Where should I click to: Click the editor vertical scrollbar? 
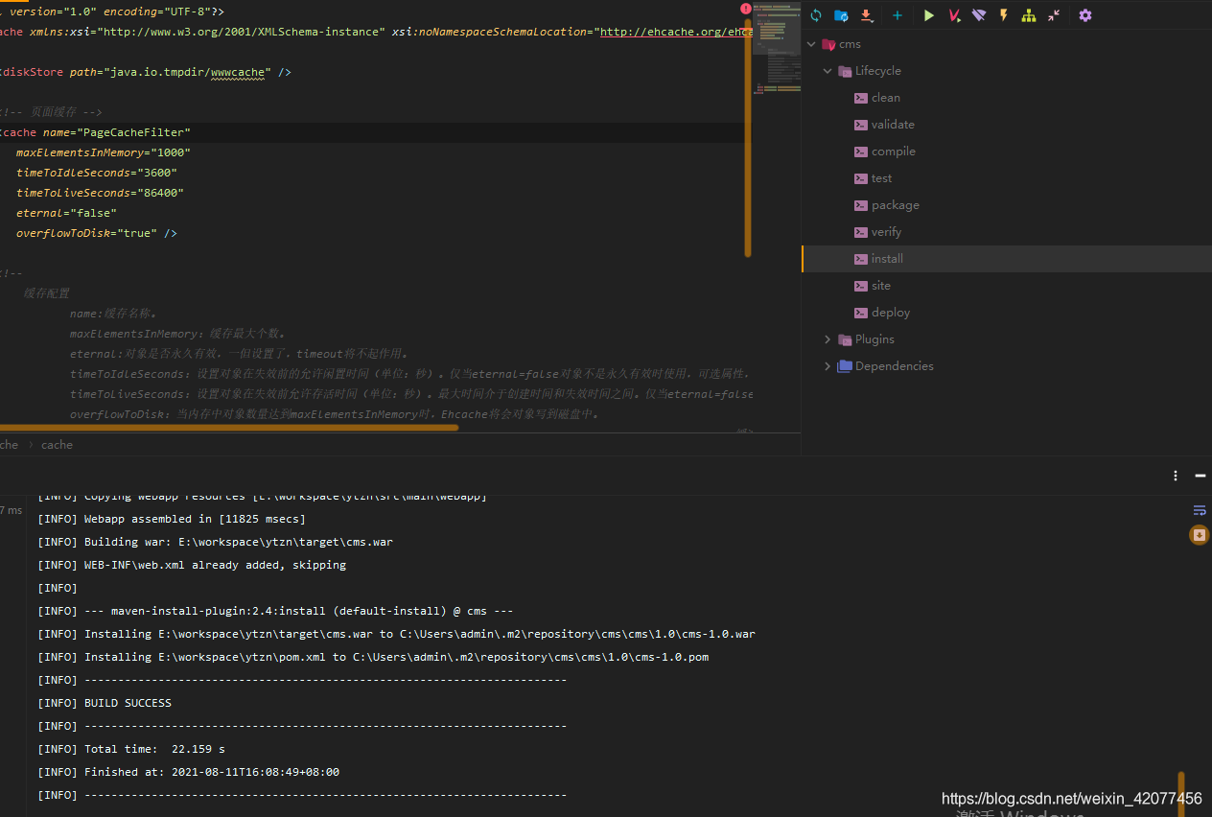[x=748, y=137]
